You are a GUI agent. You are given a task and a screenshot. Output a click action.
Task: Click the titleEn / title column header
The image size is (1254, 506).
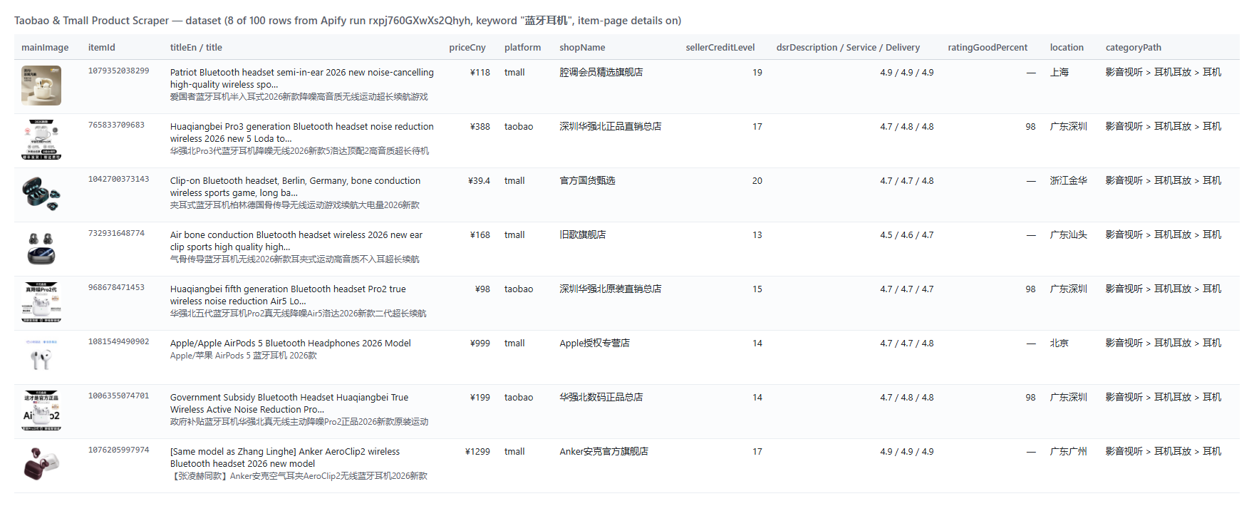tap(196, 48)
